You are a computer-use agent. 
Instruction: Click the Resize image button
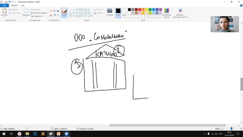pos(39,13)
